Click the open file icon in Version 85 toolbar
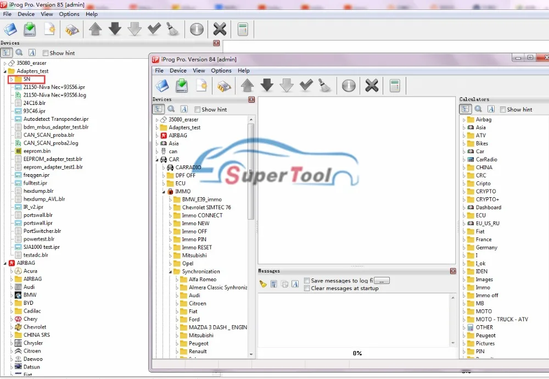The width and height of the screenshot is (549, 379). tap(10, 29)
